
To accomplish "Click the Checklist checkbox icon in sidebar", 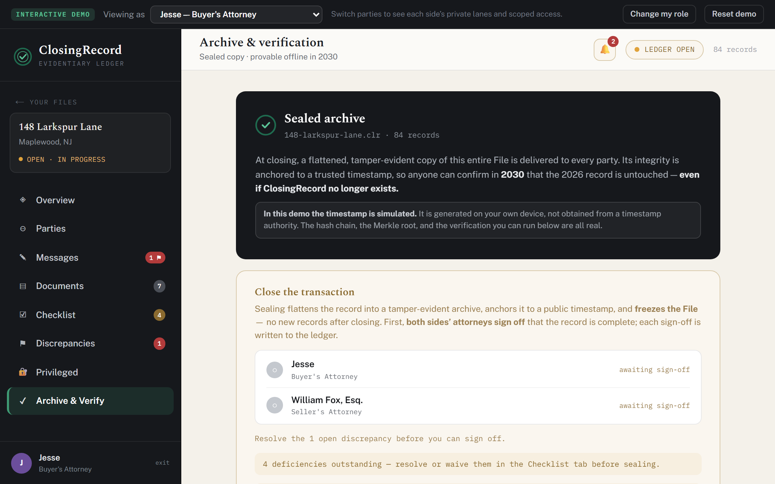I will pyautogui.click(x=23, y=315).
